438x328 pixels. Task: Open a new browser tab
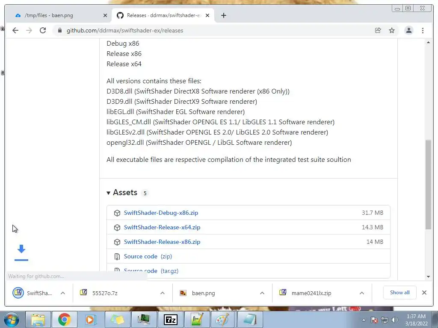[x=223, y=15]
